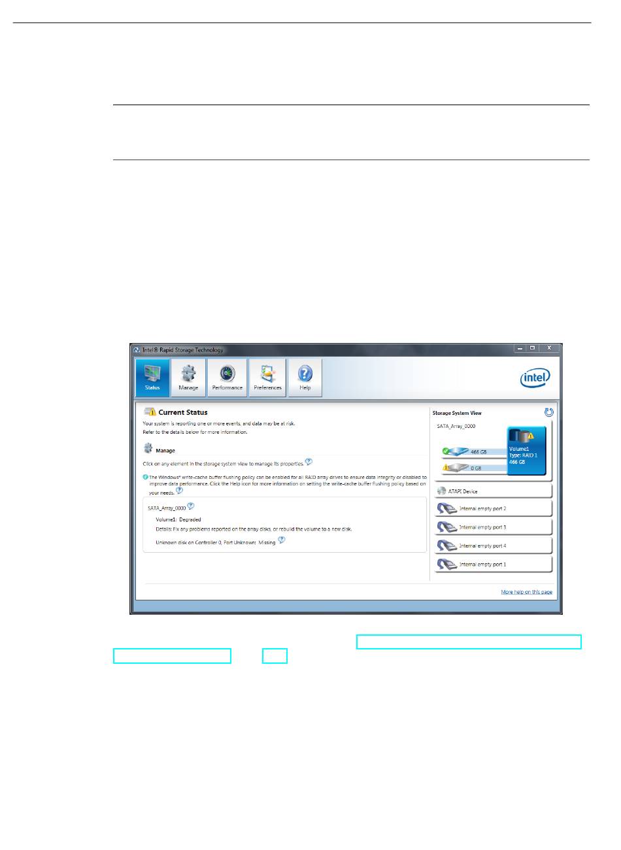This screenshot has width=621, height=850.
Task: Click the SATA_Array_0000 label in Storage System View
Action: click(x=456, y=426)
